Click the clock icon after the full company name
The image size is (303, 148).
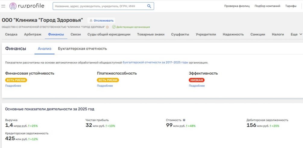(x=107, y=27)
